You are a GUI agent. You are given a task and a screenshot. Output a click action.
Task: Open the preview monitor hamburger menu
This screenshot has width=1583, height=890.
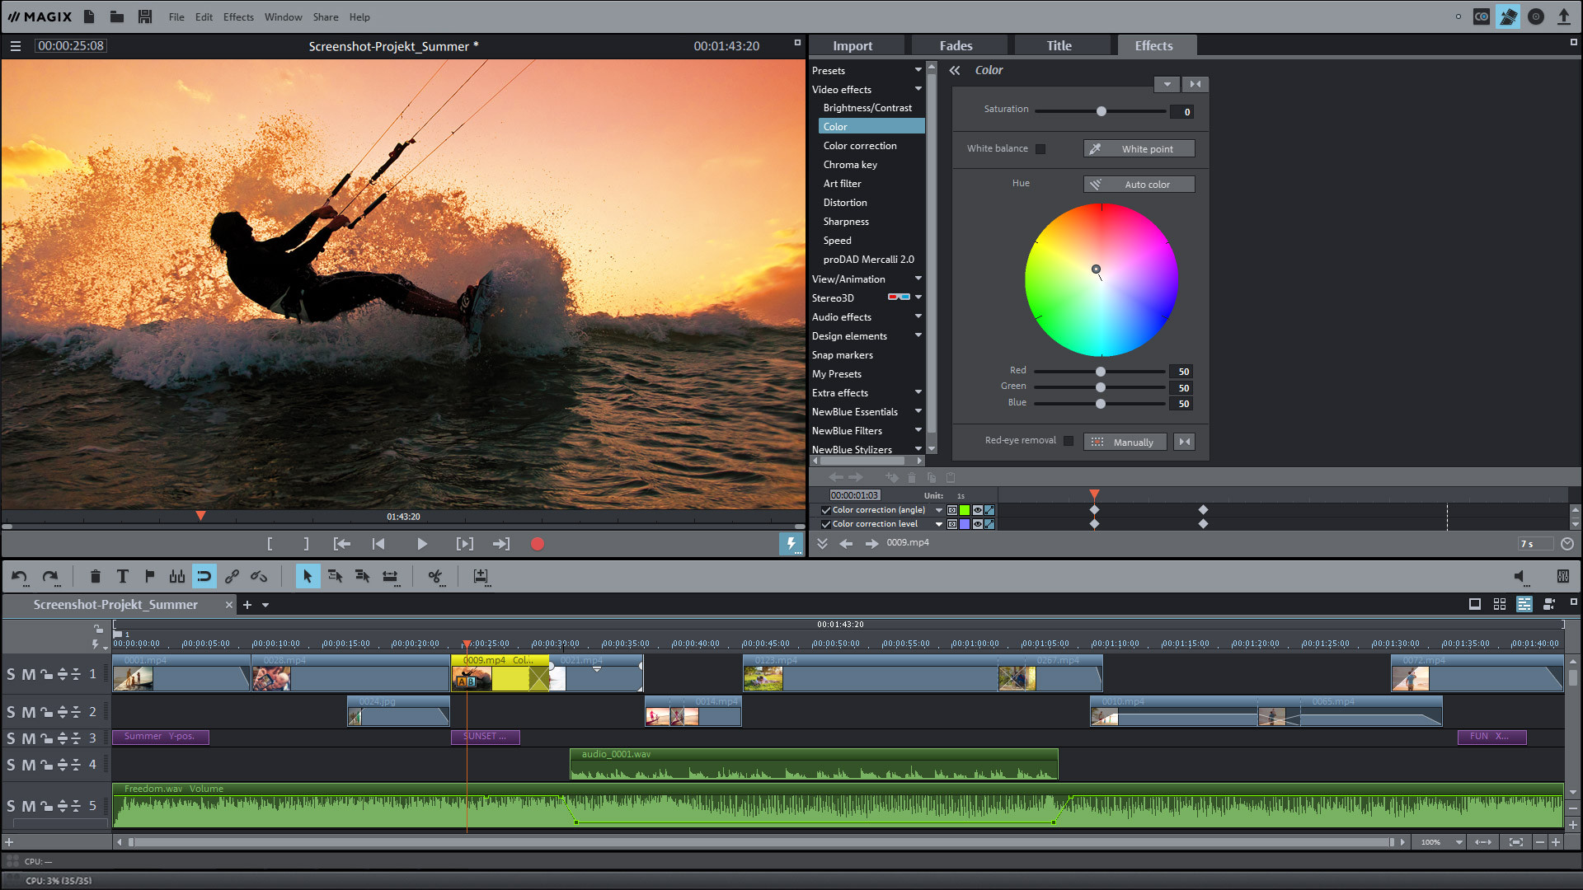[x=15, y=46]
